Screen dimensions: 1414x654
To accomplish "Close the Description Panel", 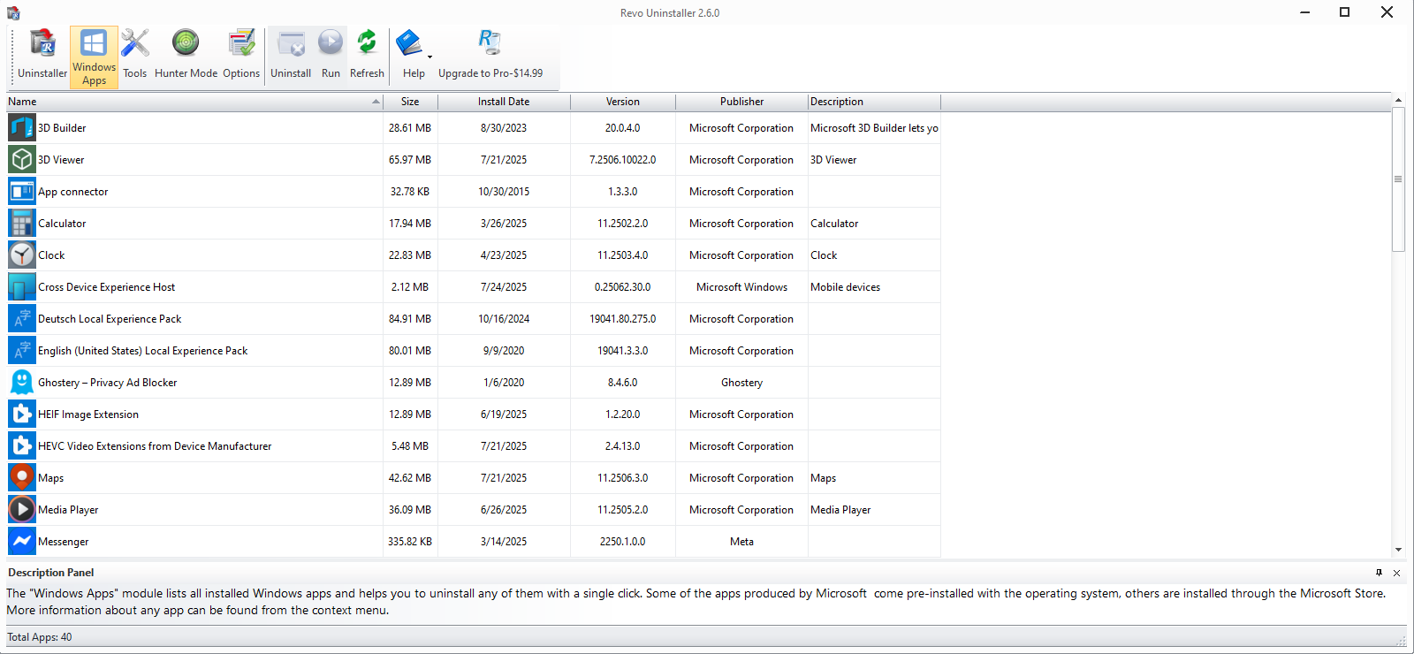I will (x=1396, y=573).
